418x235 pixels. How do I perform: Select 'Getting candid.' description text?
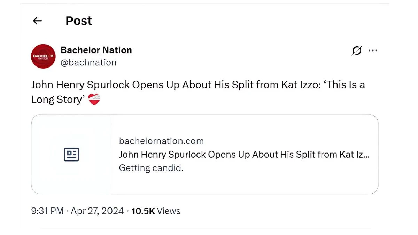pyautogui.click(x=151, y=168)
